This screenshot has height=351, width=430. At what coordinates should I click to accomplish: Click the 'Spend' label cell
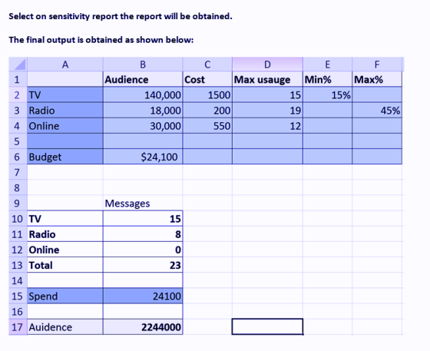pyautogui.click(x=65, y=296)
